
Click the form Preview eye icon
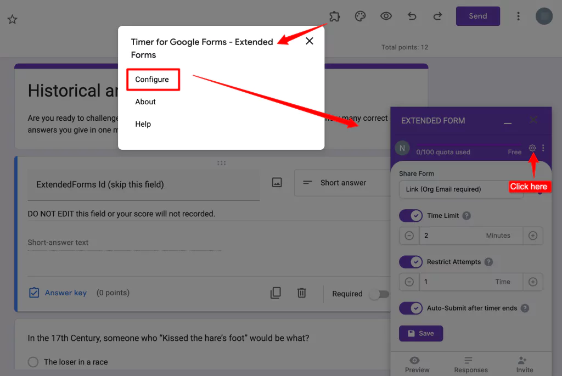tap(386, 16)
